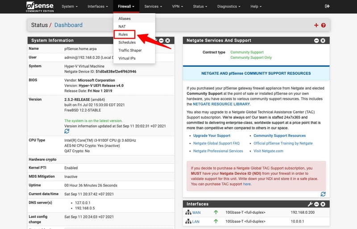Screen dimensions: 357x229
Task: Click the Status breadcrumb text
Action: tap(39, 25)
